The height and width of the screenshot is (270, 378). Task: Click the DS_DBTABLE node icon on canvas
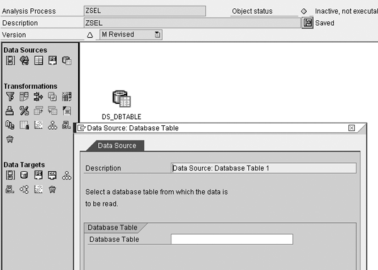coord(121,99)
